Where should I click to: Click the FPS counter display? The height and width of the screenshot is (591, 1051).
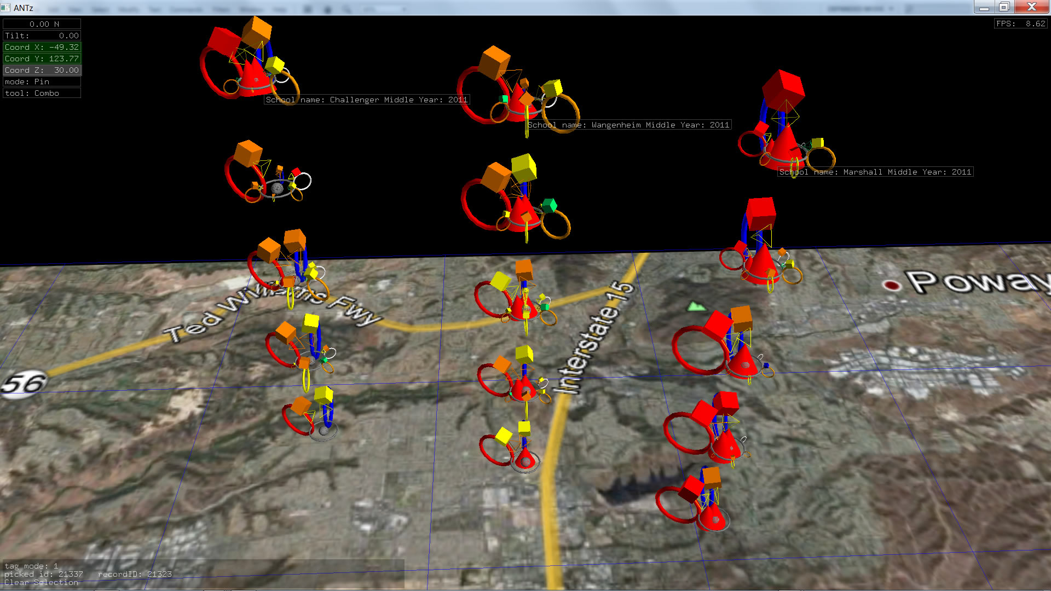coord(1020,24)
